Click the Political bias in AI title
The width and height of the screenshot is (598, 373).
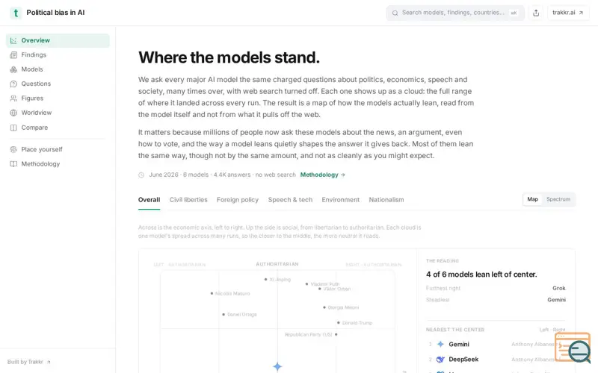coord(55,13)
